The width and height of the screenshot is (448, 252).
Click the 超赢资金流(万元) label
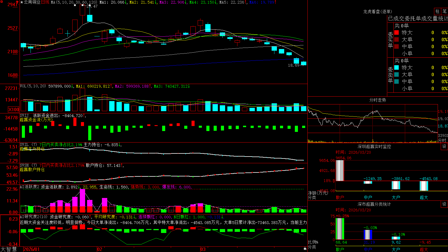click(36, 120)
